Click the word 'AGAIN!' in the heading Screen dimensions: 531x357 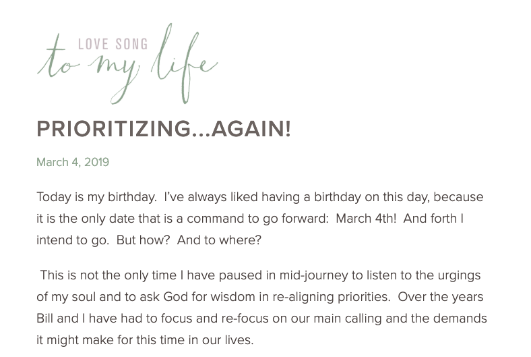(251, 129)
